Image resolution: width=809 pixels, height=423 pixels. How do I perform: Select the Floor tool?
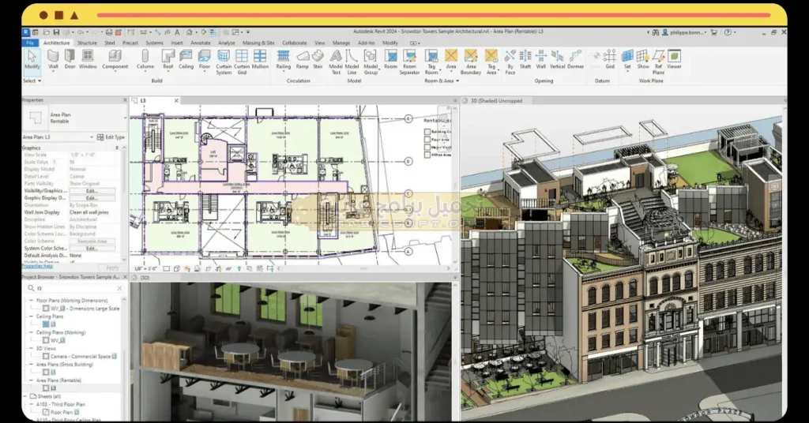click(205, 60)
